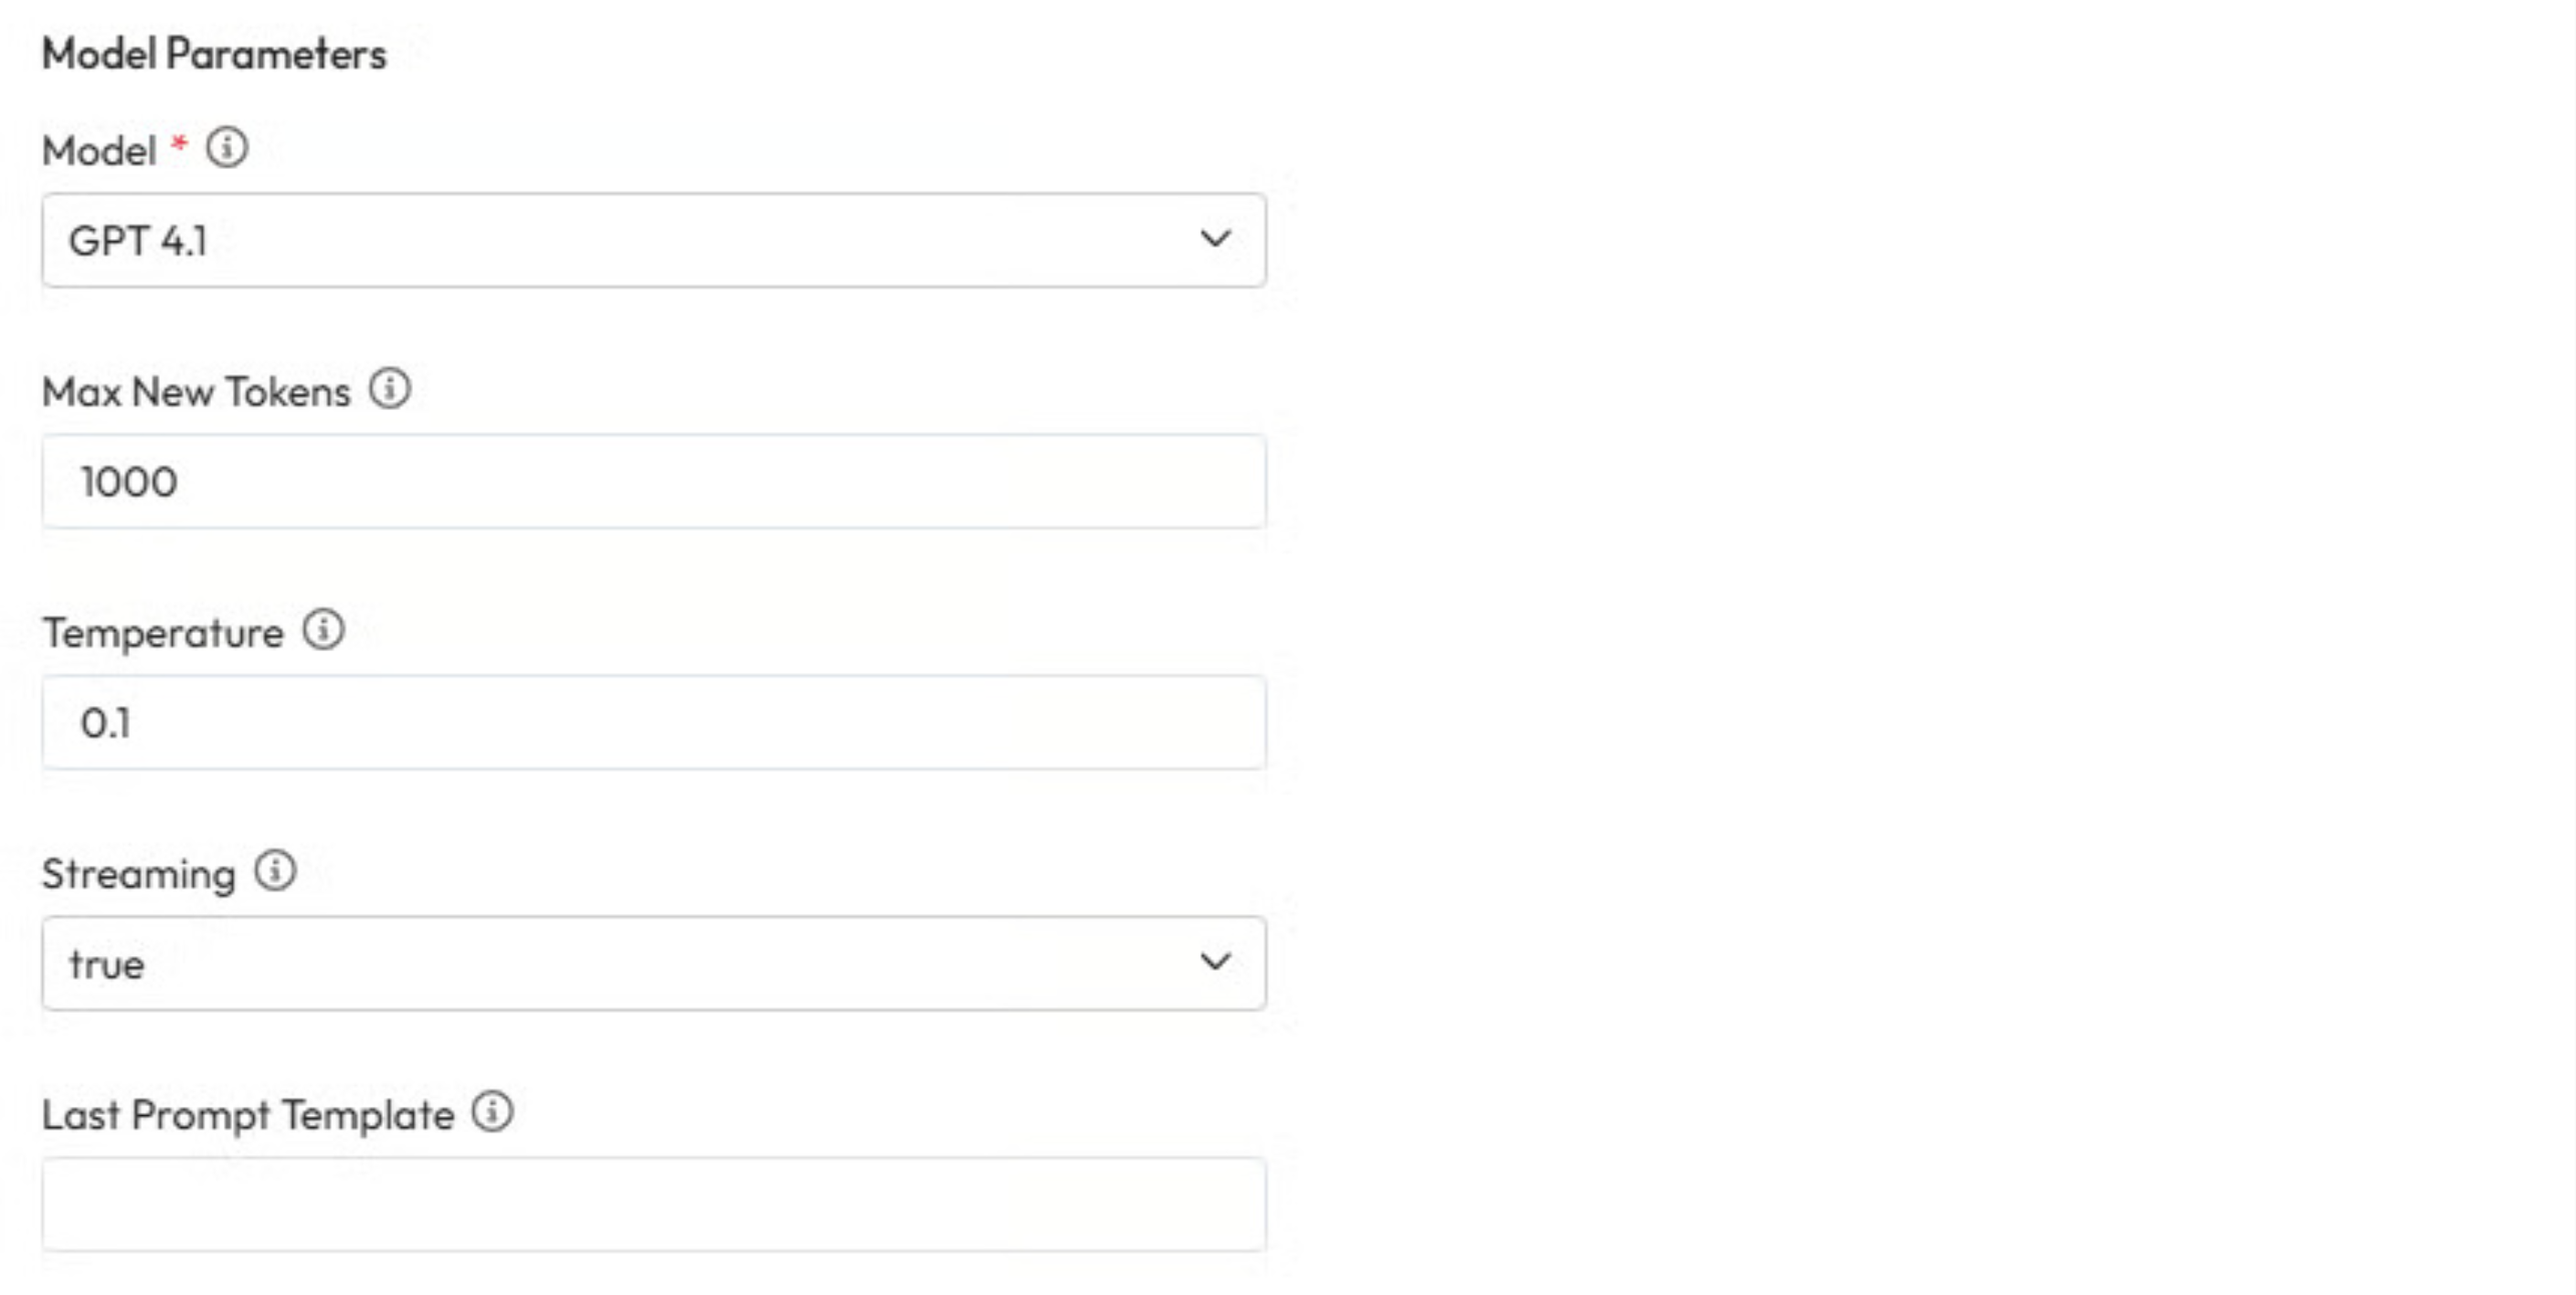The height and width of the screenshot is (1295, 2576).
Task: Click the Model Parameters heading
Action: (214, 54)
